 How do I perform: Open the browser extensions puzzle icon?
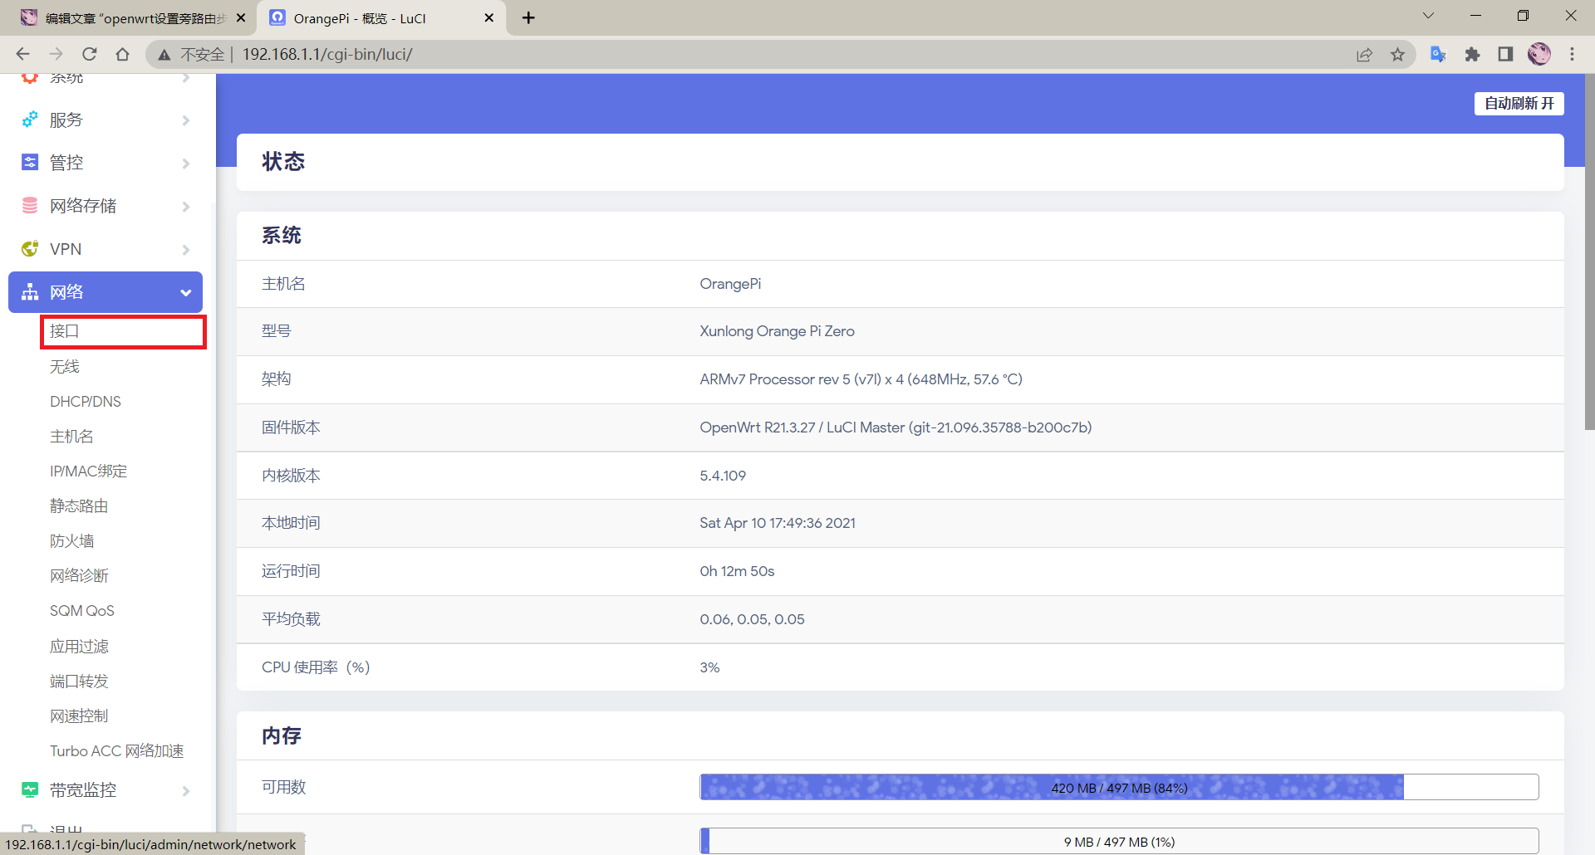(1472, 55)
